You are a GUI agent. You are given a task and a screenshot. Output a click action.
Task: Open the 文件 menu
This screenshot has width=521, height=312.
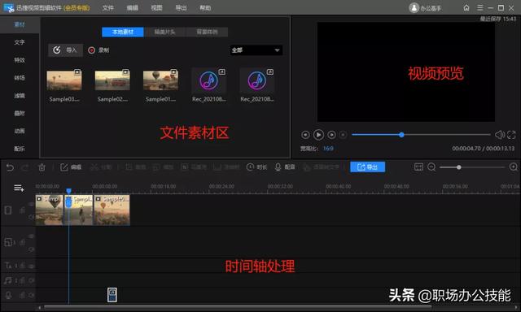(108, 7)
